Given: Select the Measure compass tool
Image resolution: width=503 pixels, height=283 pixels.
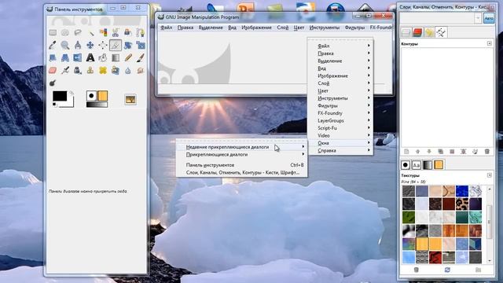Looking at the screenshot, I should 78,45.
